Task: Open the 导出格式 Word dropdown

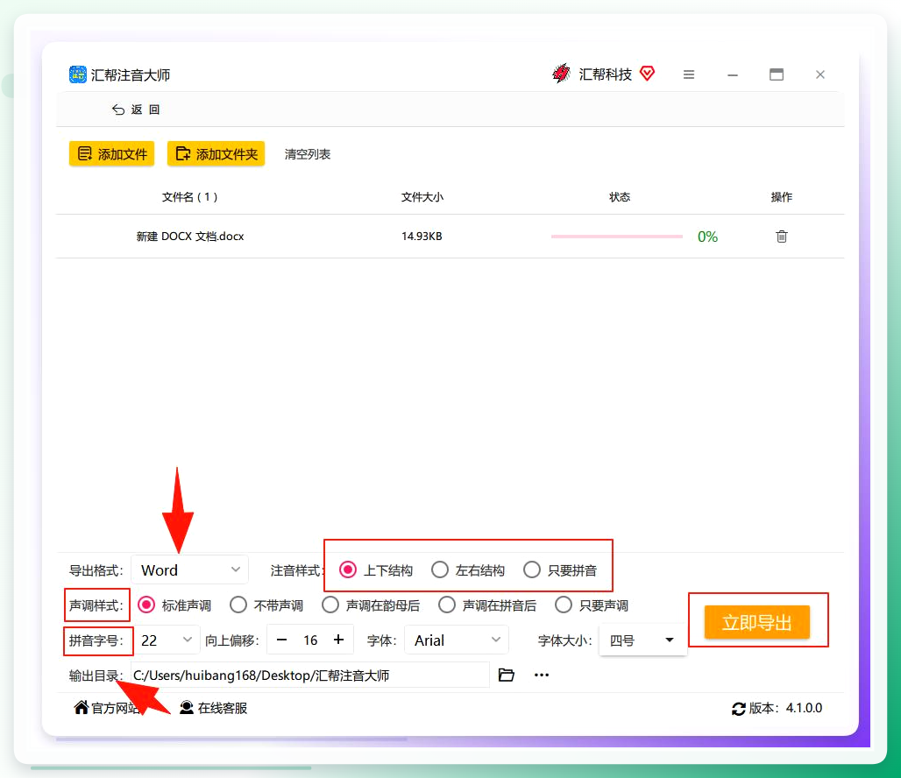Action: [x=189, y=570]
